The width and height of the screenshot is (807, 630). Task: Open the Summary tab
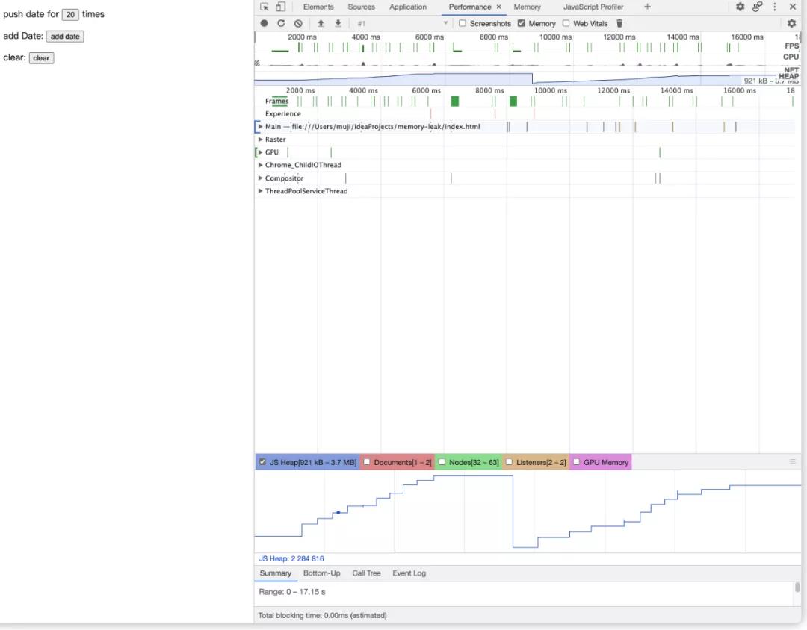[x=275, y=573]
